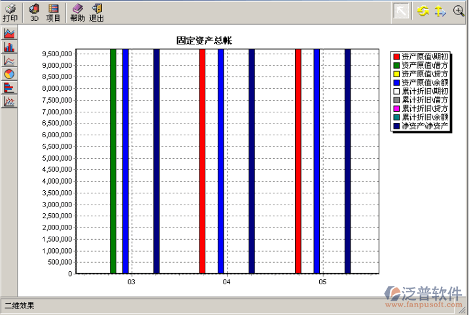Select the arrow pointer tool
The height and width of the screenshot is (315, 469).
click(401, 11)
